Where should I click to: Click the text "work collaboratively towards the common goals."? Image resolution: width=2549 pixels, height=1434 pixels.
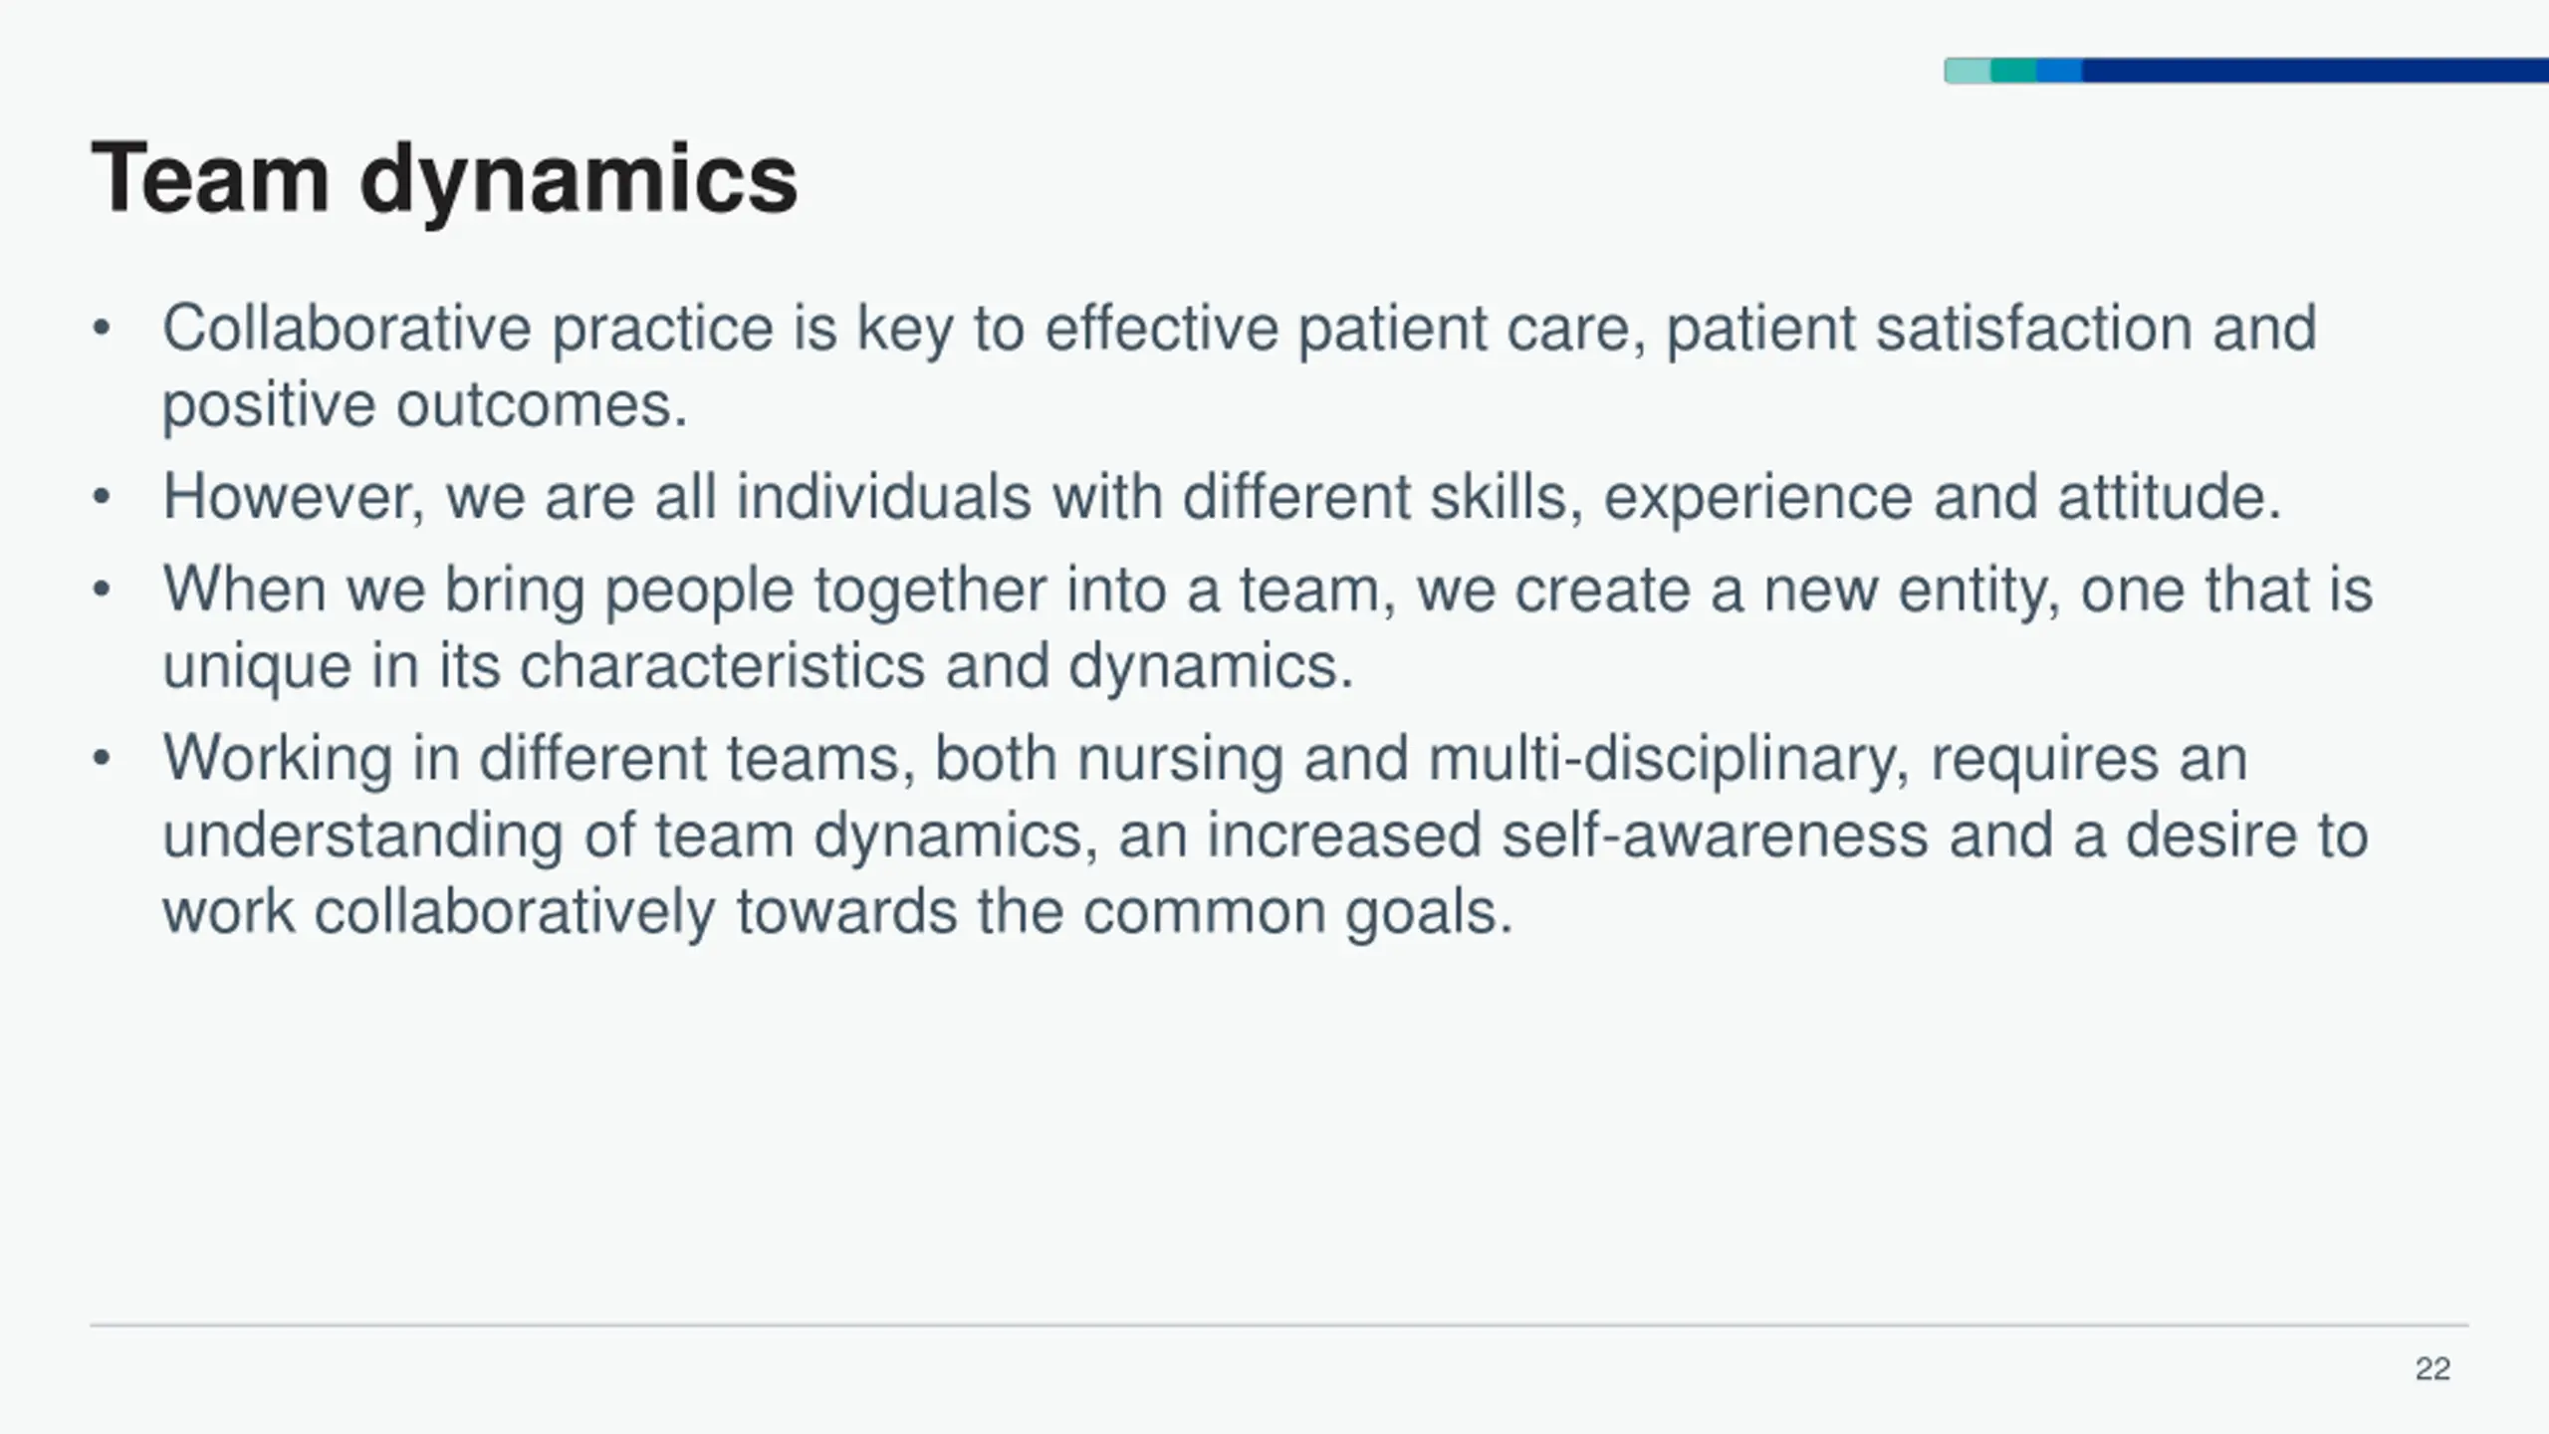pyautogui.click(x=837, y=912)
